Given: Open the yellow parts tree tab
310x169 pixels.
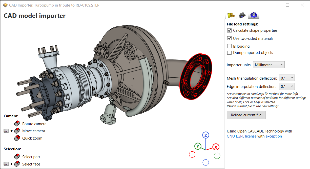Looking at the screenshot, I should (x=231, y=15).
